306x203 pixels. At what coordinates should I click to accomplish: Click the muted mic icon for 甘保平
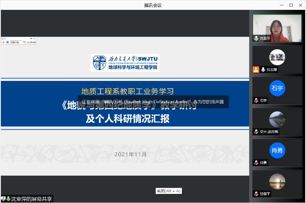tap(256, 194)
